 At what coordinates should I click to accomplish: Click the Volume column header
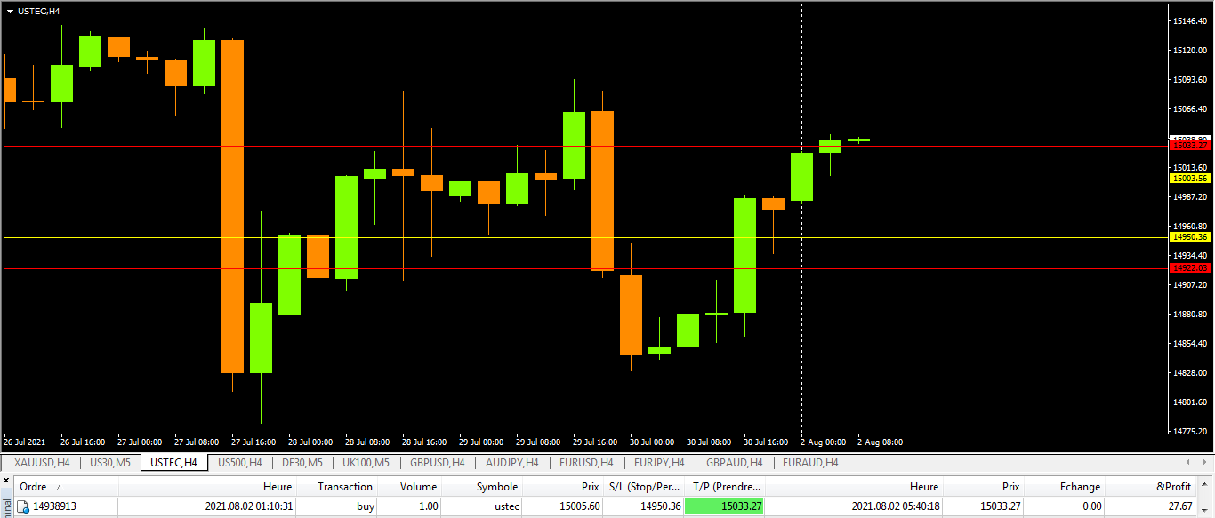click(x=418, y=487)
